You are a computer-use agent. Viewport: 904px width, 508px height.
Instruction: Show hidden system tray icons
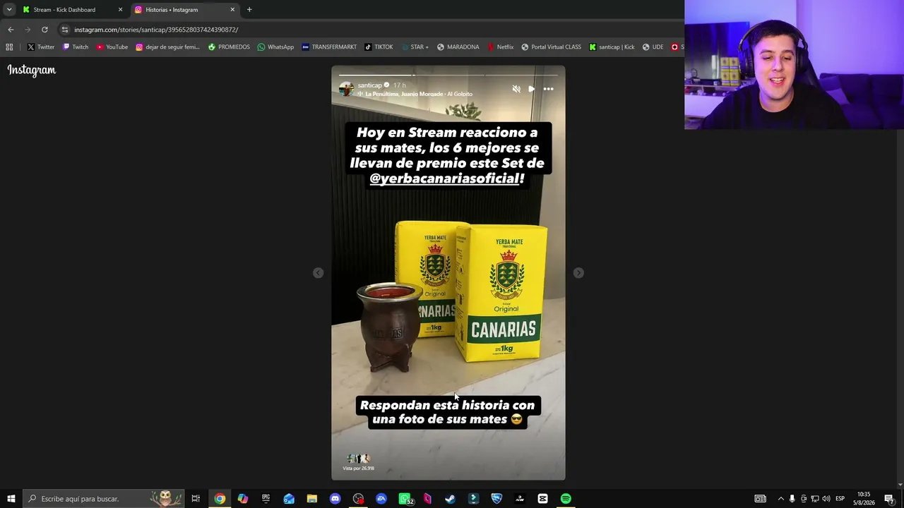(780, 499)
